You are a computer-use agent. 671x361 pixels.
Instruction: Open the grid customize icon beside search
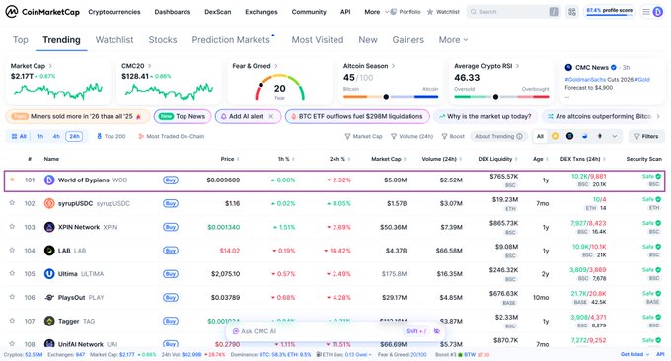click(x=572, y=12)
